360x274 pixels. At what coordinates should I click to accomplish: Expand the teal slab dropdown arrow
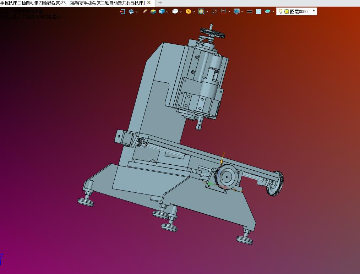click(x=273, y=12)
